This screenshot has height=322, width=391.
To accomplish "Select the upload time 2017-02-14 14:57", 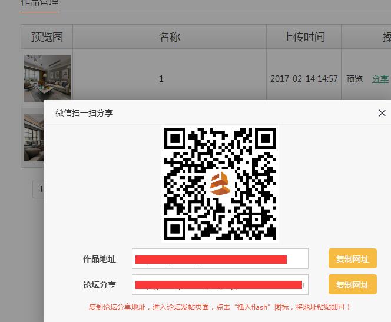I will click(304, 79).
